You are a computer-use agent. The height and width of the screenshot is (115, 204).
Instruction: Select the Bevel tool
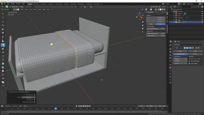point(3,52)
